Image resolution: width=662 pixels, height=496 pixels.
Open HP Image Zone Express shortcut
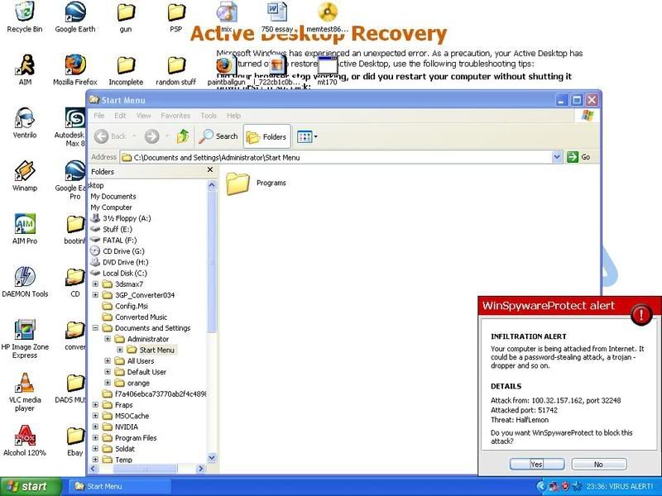coord(25,339)
